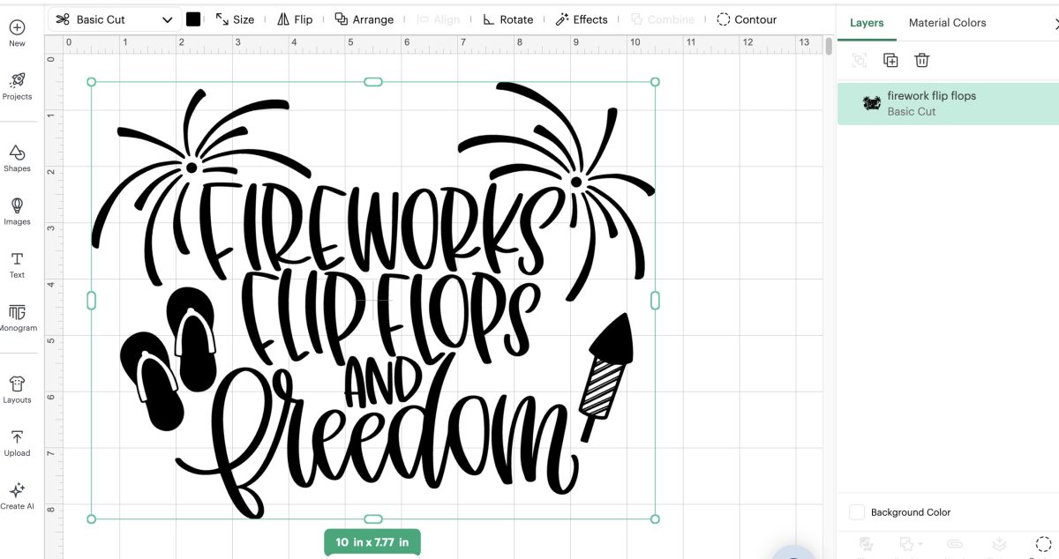Open the Monogram tool
1059x559 pixels.
(x=17, y=317)
